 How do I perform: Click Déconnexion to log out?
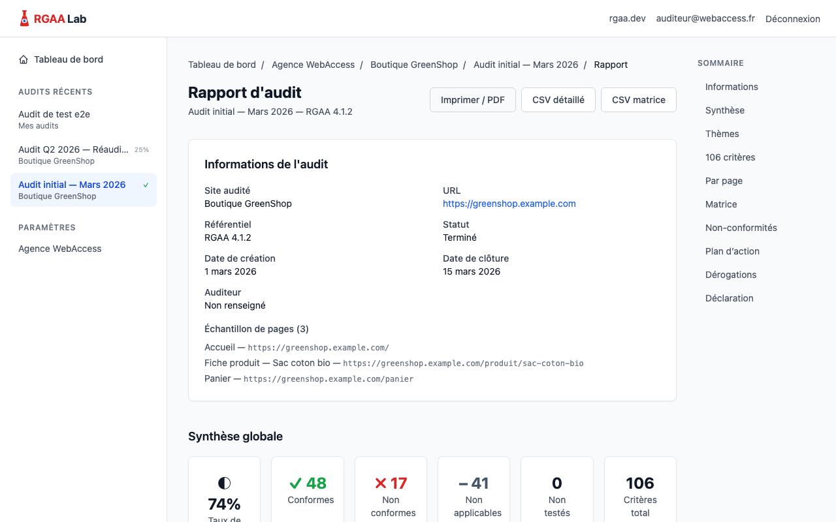pos(792,18)
